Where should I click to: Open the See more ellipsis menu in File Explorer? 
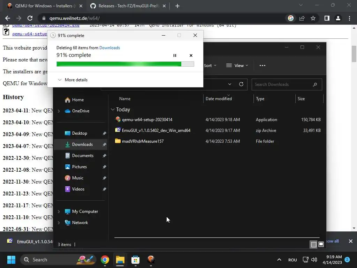[262, 65]
